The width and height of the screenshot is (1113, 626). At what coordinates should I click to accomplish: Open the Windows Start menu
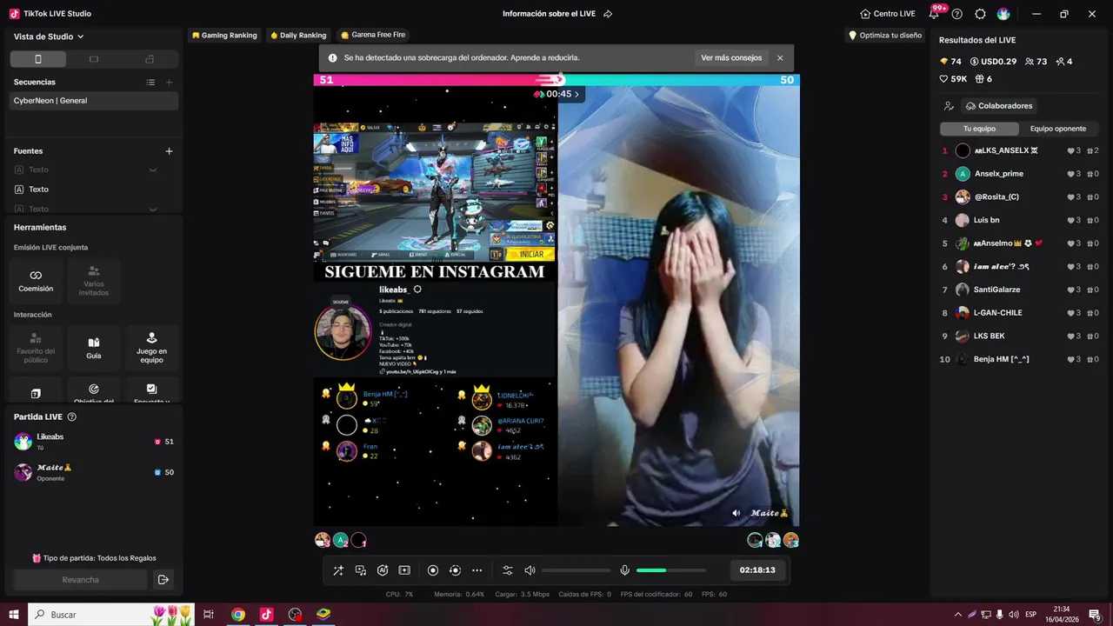pos(13,615)
